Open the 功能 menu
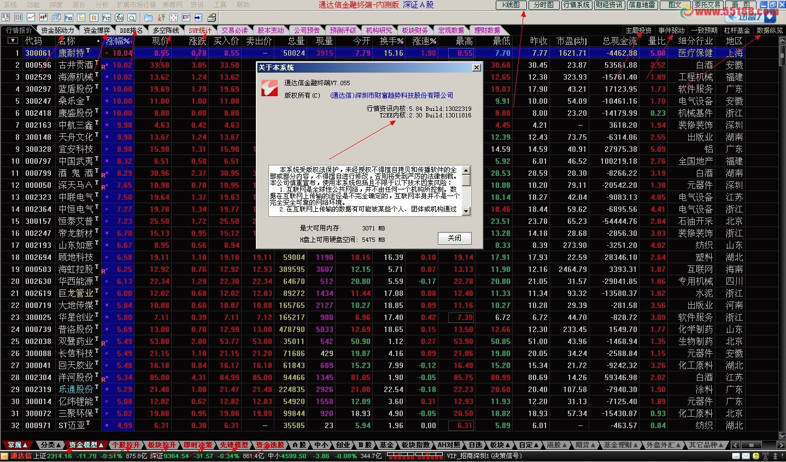 point(33,4)
